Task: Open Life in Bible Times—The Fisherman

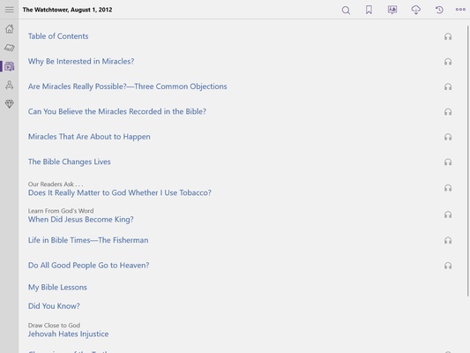Action: [x=88, y=240]
